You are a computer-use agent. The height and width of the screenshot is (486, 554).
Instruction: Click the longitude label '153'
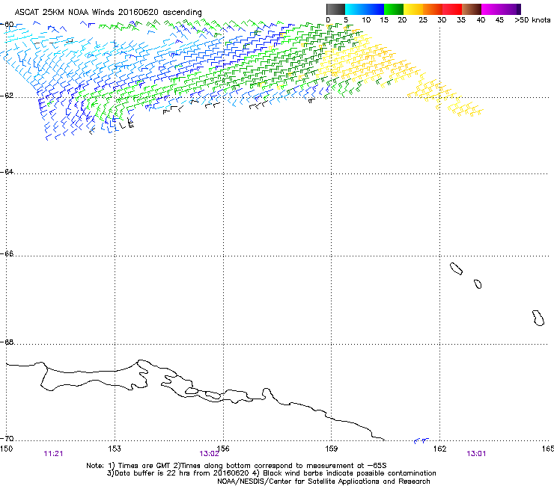tap(115, 449)
